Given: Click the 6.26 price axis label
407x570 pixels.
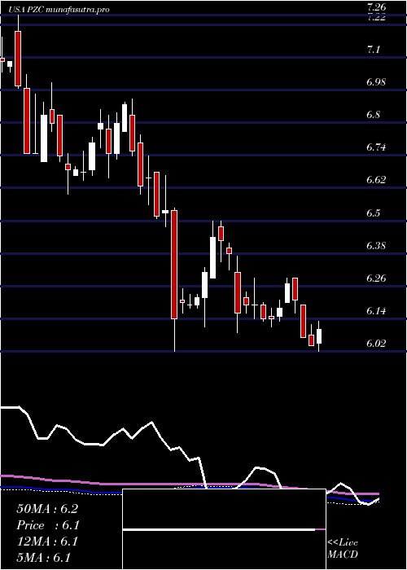Looking at the screenshot, I should pos(376,278).
